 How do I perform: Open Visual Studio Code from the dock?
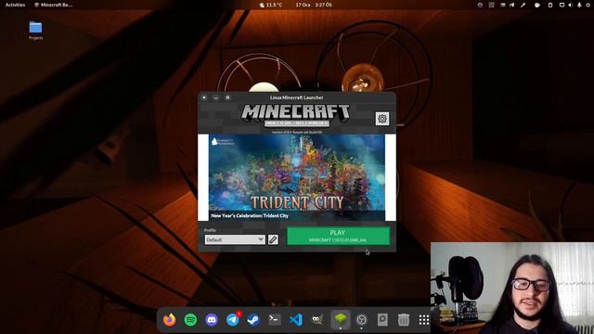tap(296, 319)
